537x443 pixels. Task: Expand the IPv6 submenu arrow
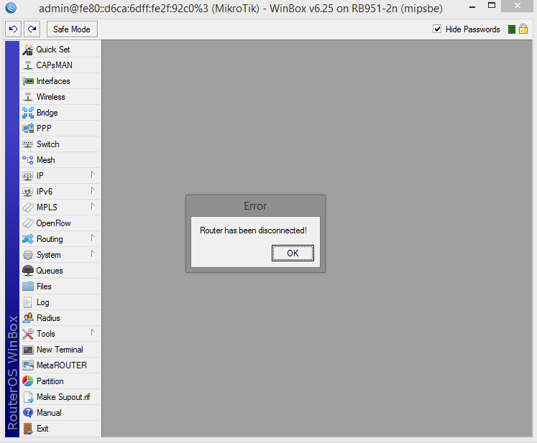click(93, 190)
